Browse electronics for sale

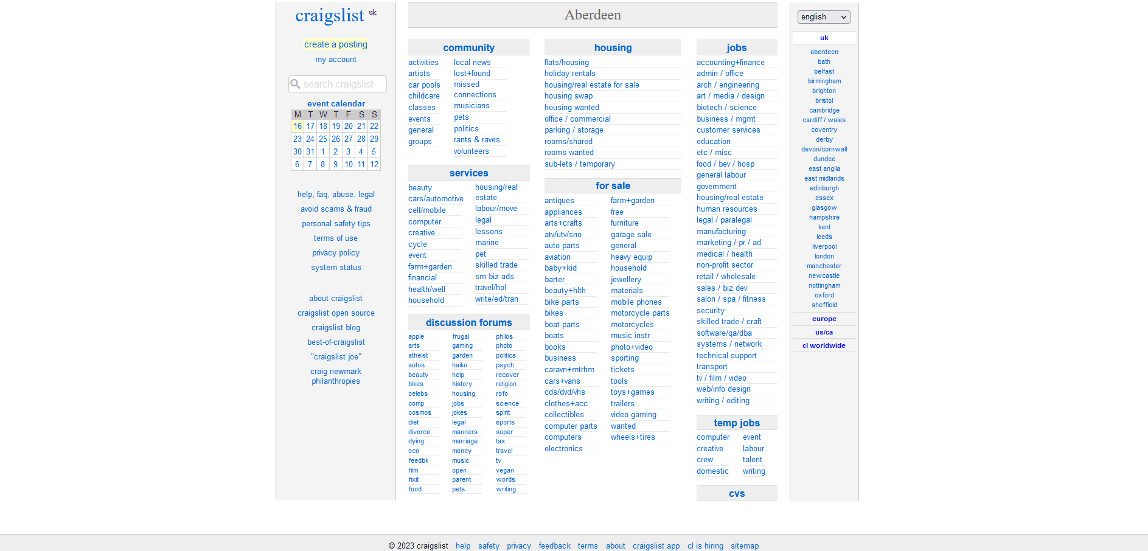click(563, 449)
